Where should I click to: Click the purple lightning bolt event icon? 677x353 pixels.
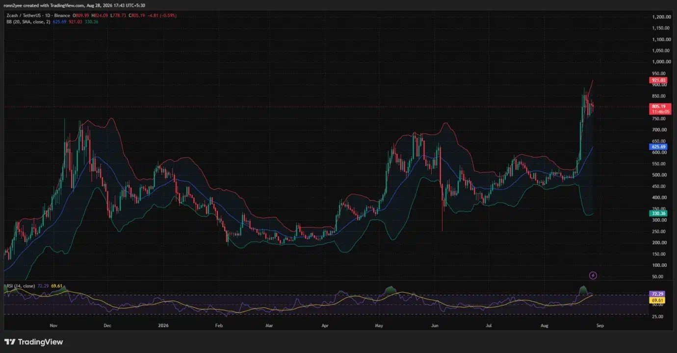[593, 276]
